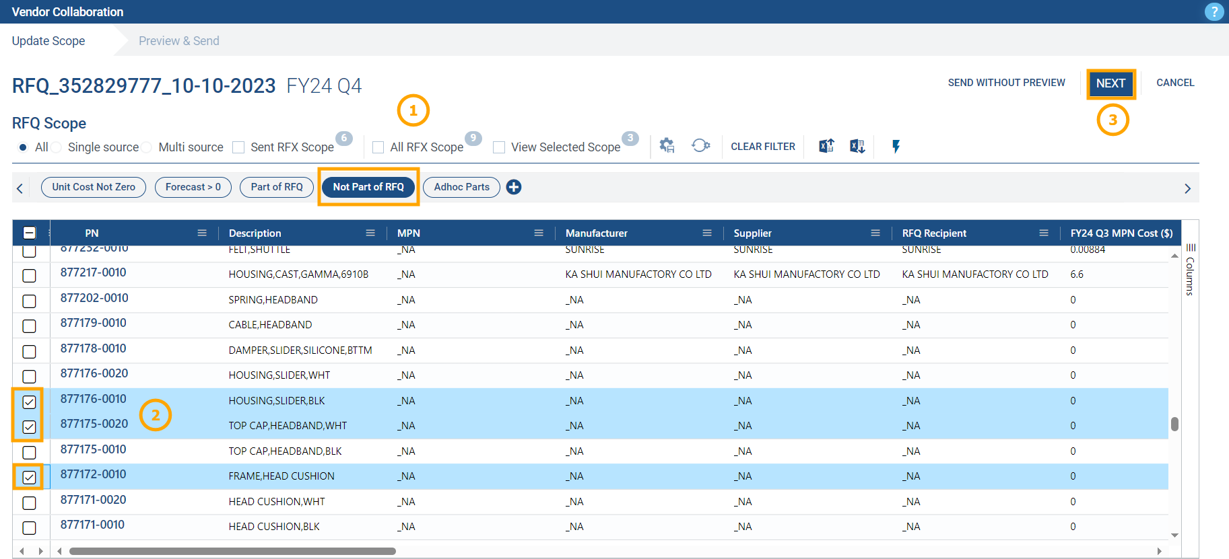
Task: Open the PN column menu
Action: point(202,233)
